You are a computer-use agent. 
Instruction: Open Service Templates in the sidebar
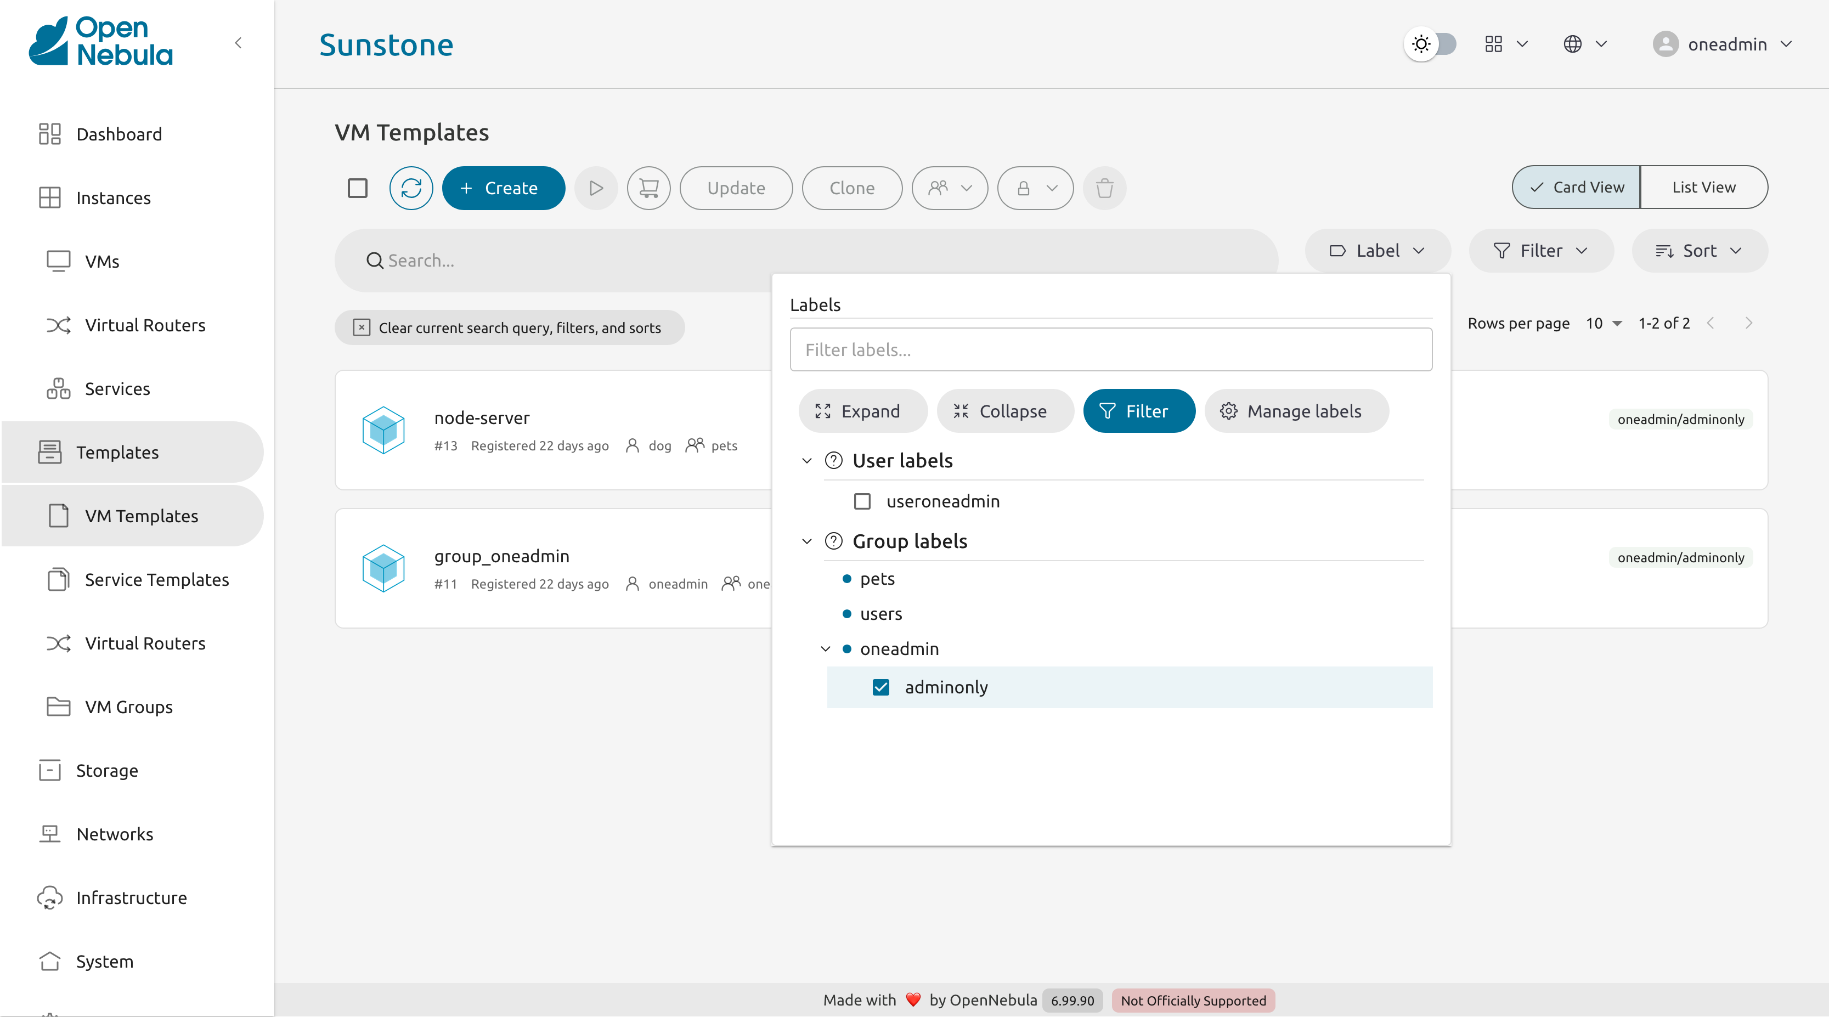click(156, 579)
